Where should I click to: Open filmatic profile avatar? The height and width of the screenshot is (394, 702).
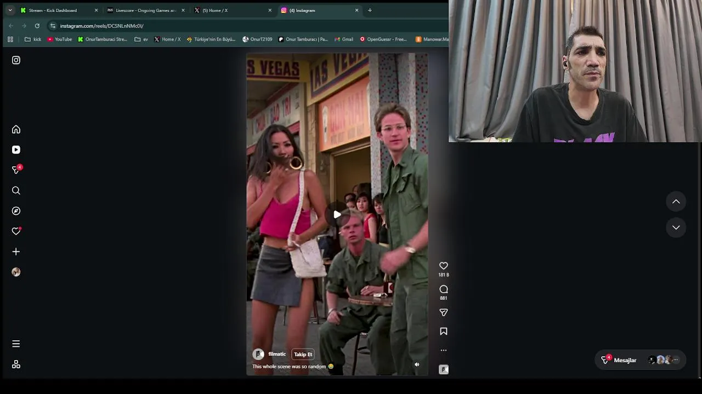[x=258, y=355]
